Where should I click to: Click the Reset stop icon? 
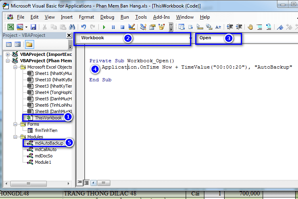click(122, 27)
